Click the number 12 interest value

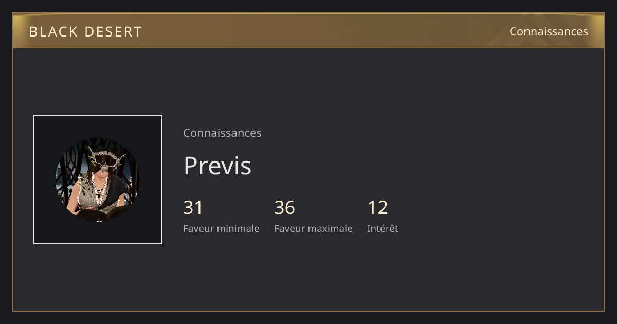[377, 208]
